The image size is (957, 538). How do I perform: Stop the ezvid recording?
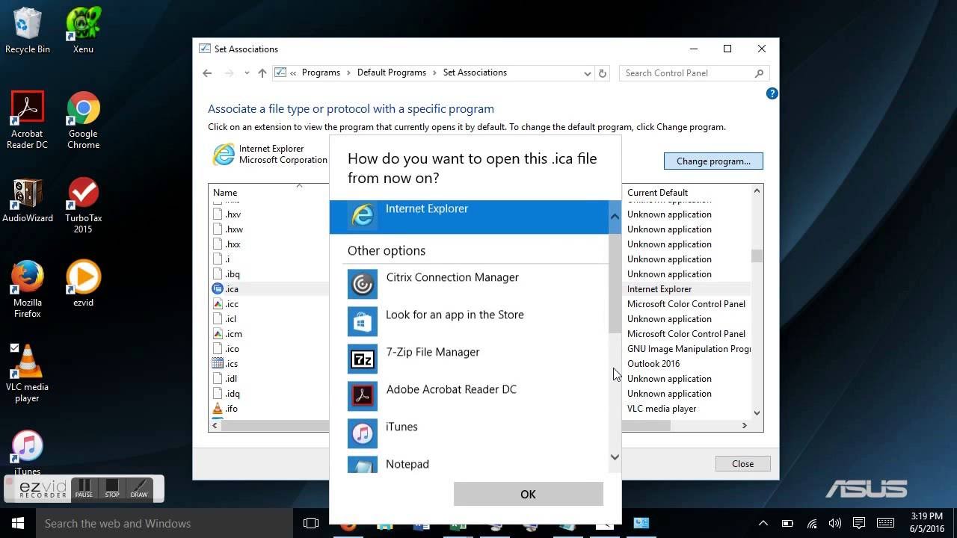[112, 489]
